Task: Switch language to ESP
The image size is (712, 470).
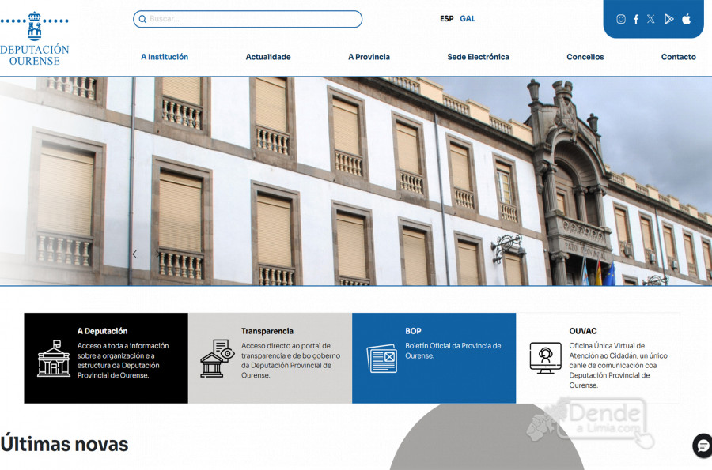Action: pos(447,19)
